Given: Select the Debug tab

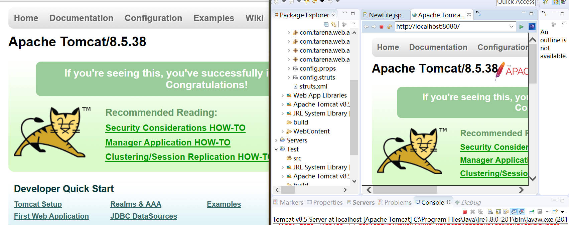Looking at the screenshot, I should click(468, 202).
